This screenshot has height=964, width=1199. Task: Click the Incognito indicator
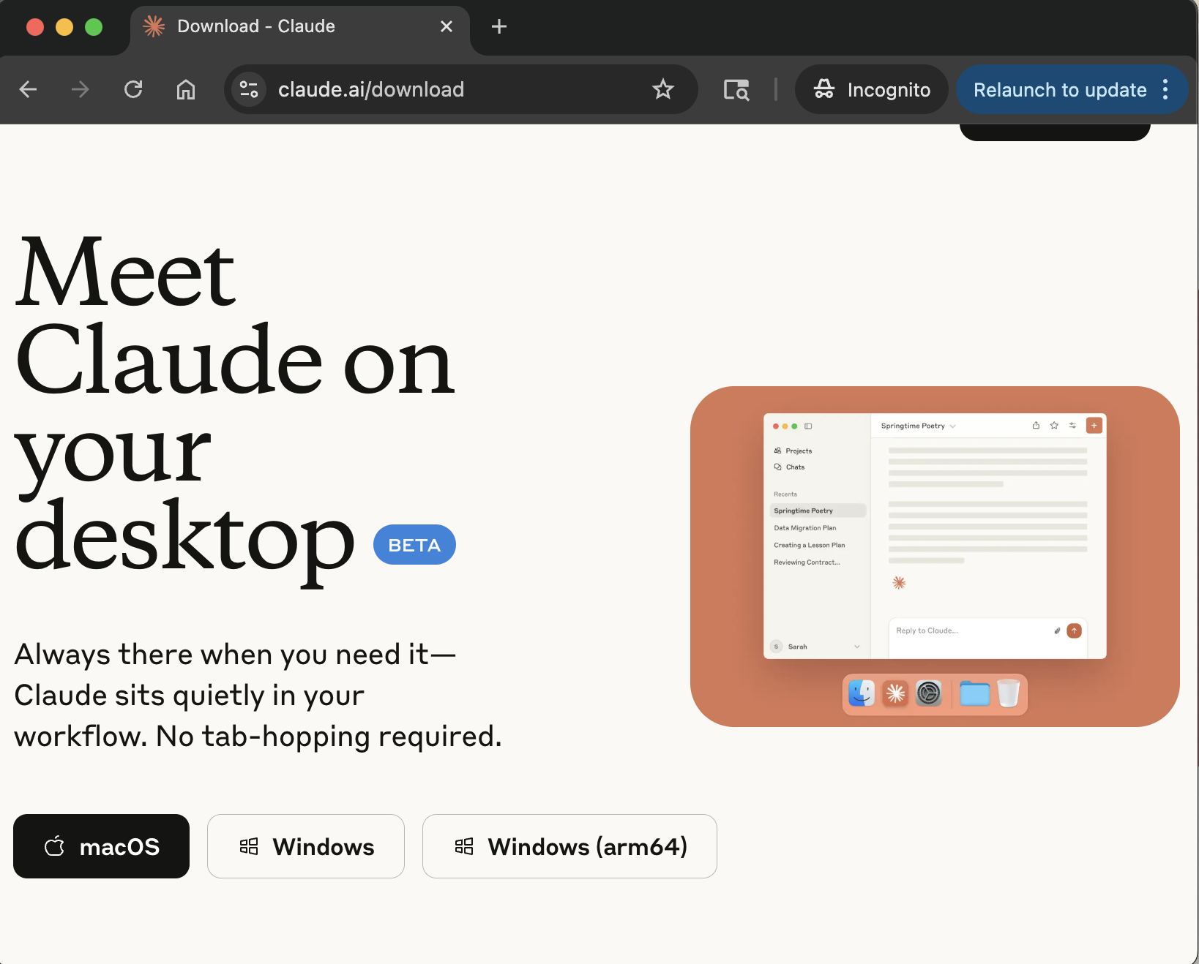pos(872,89)
